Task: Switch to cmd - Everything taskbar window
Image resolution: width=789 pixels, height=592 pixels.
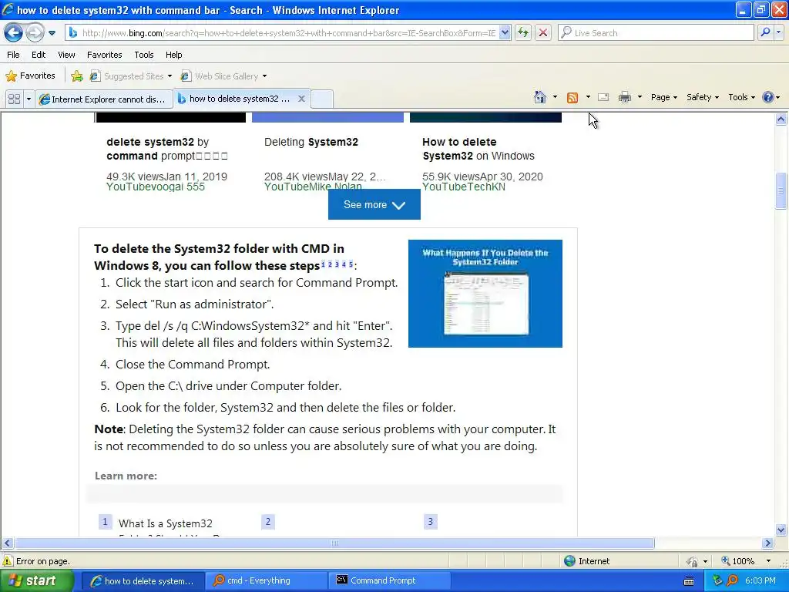Action: [x=266, y=580]
